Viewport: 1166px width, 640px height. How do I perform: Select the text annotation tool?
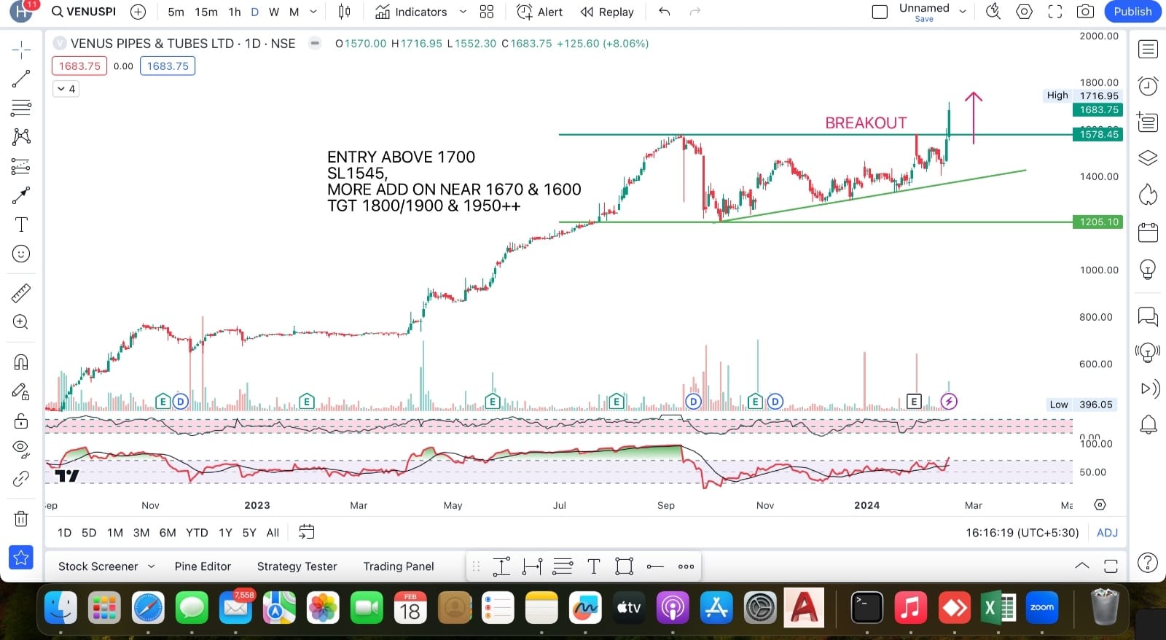point(21,225)
